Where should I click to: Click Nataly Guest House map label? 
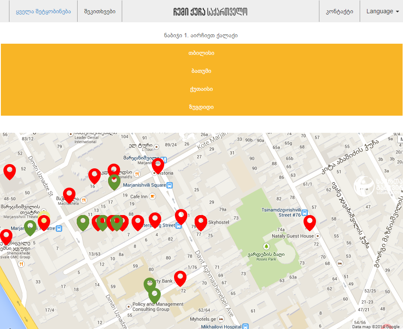pyautogui.click(x=293, y=236)
